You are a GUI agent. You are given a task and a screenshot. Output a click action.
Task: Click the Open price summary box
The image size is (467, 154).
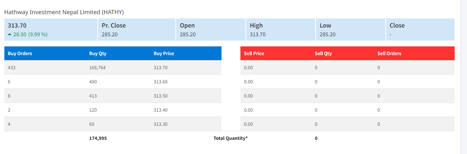(211, 30)
